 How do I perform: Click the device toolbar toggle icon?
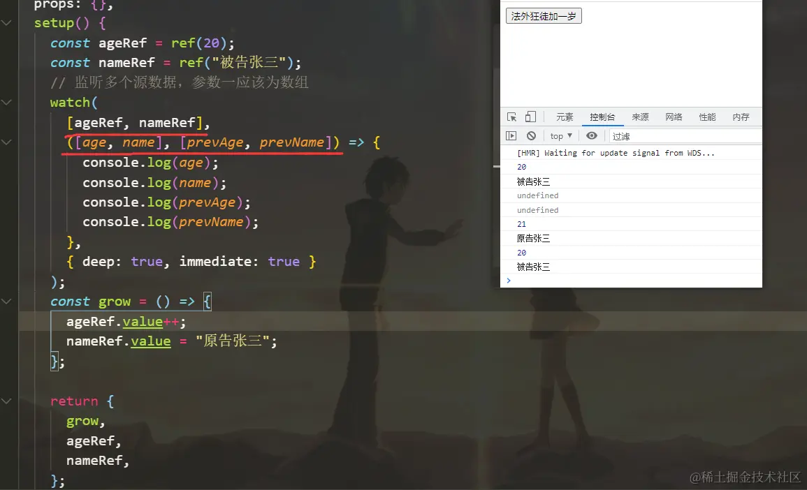pyautogui.click(x=530, y=117)
